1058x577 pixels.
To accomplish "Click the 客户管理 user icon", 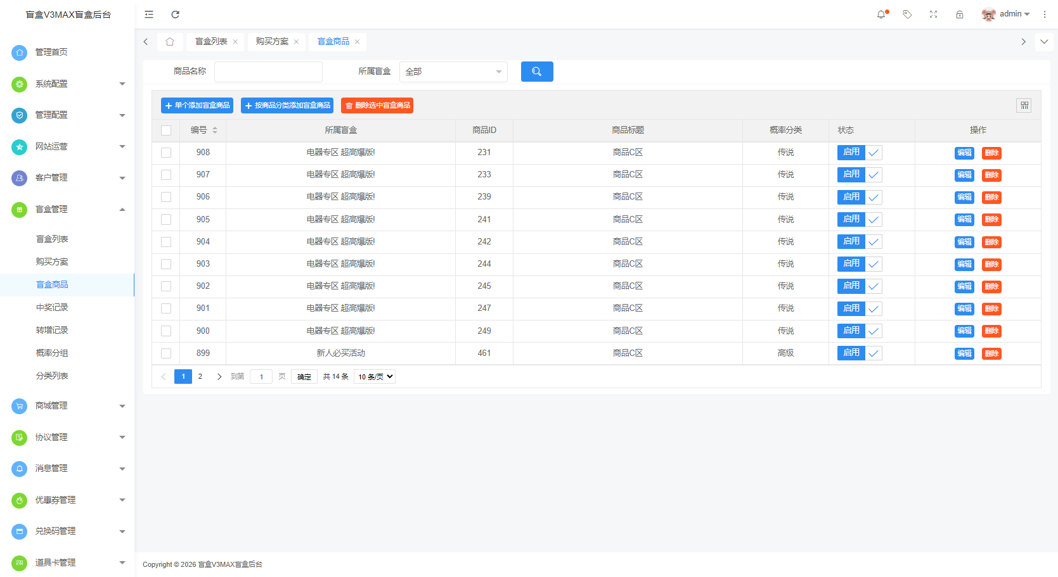I will pyautogui.click(x=20, y=178).
